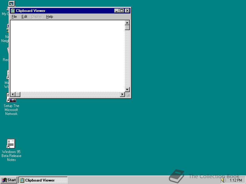246x184 pixels.
Task: Open the File menu in Clipboard Viewer
Action: (x=14, y=17)
